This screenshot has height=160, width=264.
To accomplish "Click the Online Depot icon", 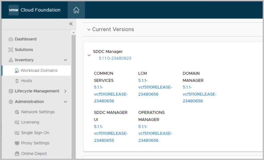I will coord(17,154).
